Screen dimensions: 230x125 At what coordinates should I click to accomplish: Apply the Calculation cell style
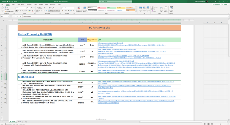point(130,8)
